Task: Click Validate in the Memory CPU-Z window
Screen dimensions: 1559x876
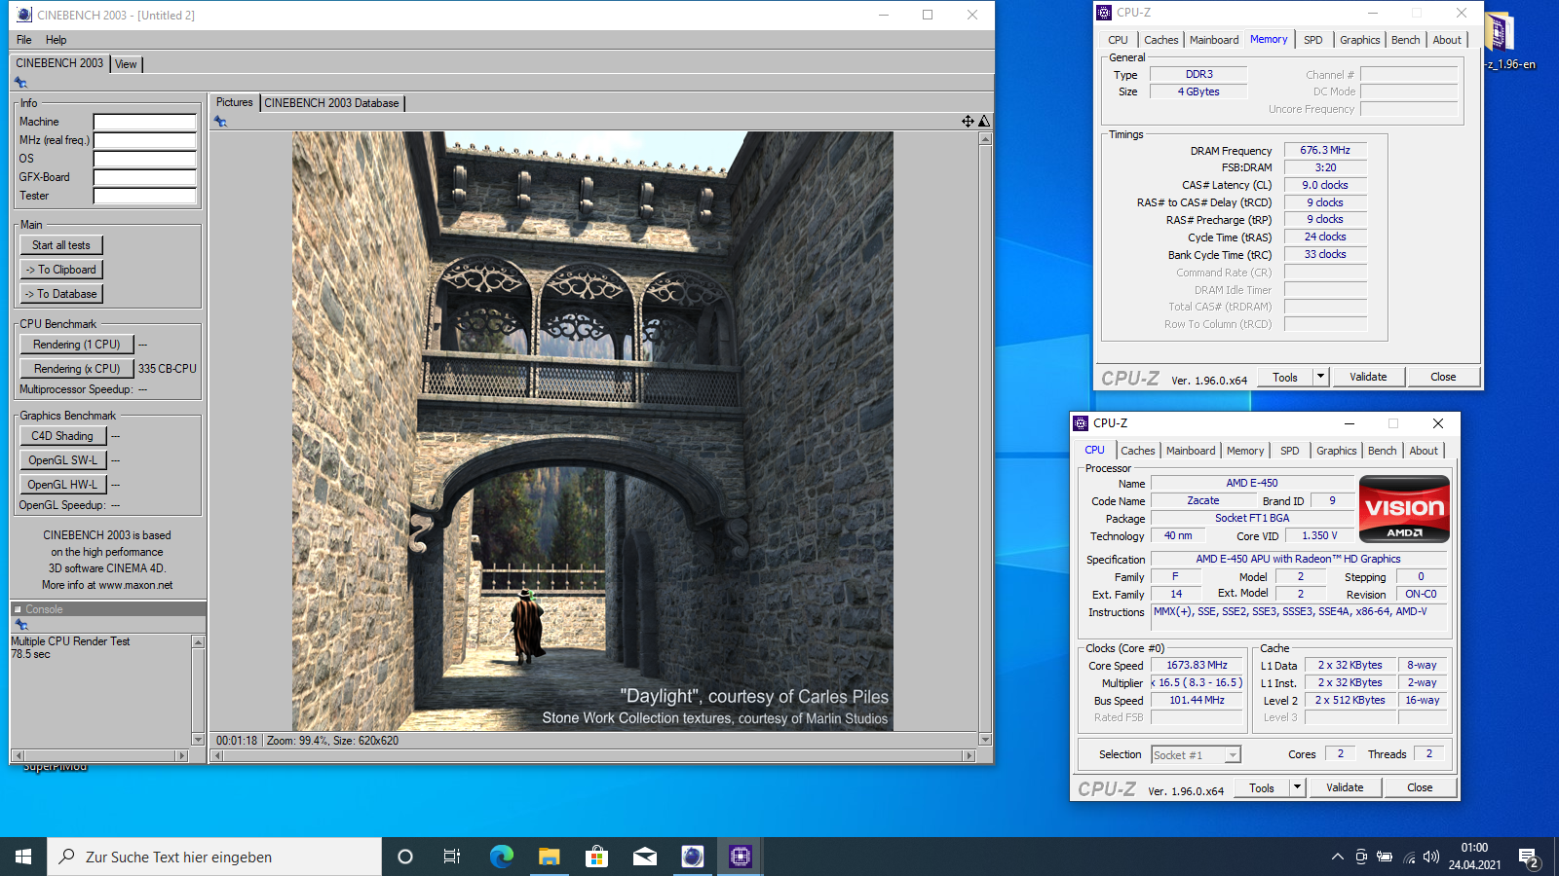Action: [1368, 377]
